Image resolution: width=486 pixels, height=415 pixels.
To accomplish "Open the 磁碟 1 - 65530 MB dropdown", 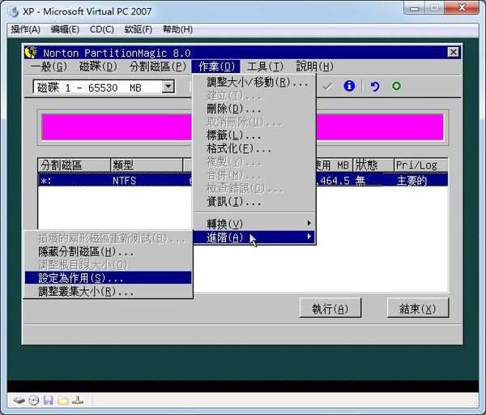I will [168, 88].
